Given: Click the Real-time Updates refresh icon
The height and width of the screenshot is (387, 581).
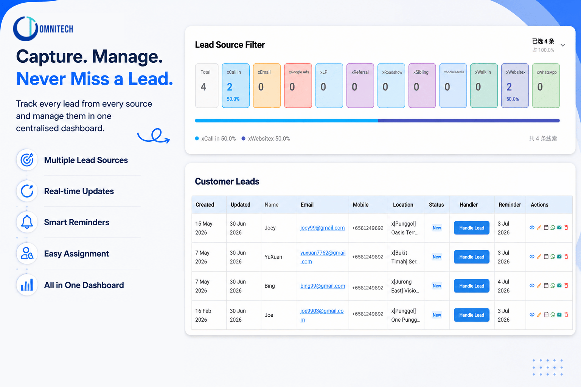Looking at the screenshot, I should click(x=27, y=191).
